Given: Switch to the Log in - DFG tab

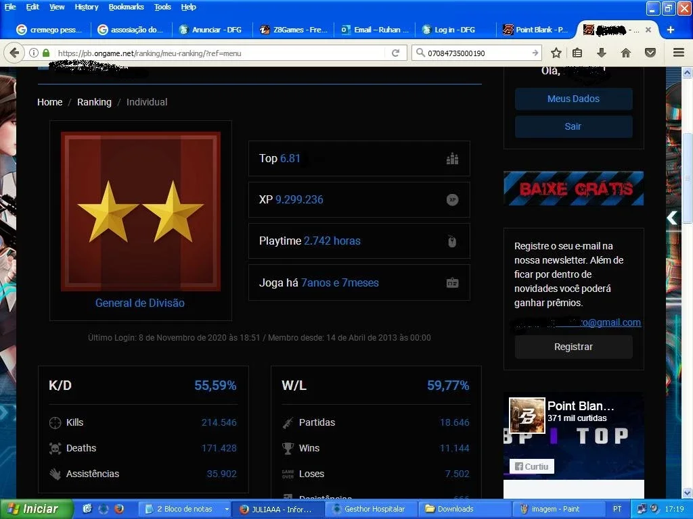Looking at the screenshot, I should (455, 30).
